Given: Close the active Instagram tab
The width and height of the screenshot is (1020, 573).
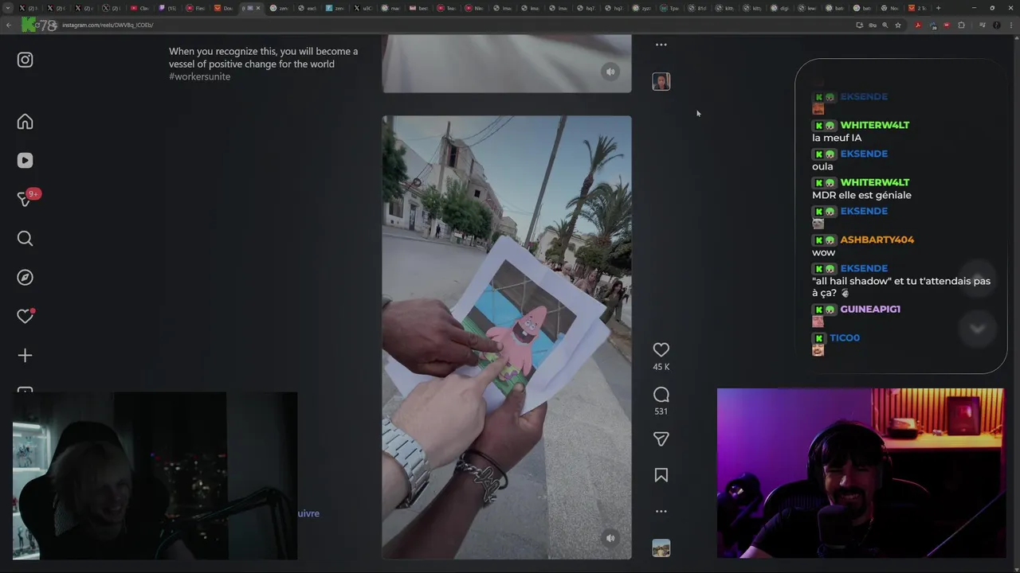Looking at the screenshot, I should pyautogui.click(x=258, y=8).
